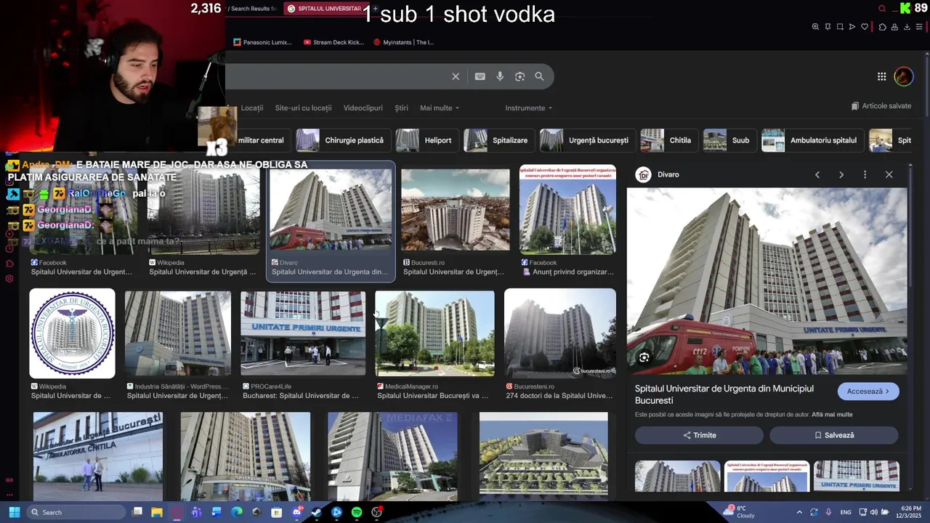This screenshot has height=523, width=930.
Task: Show next image in preview panel
Action: point(841,174)
